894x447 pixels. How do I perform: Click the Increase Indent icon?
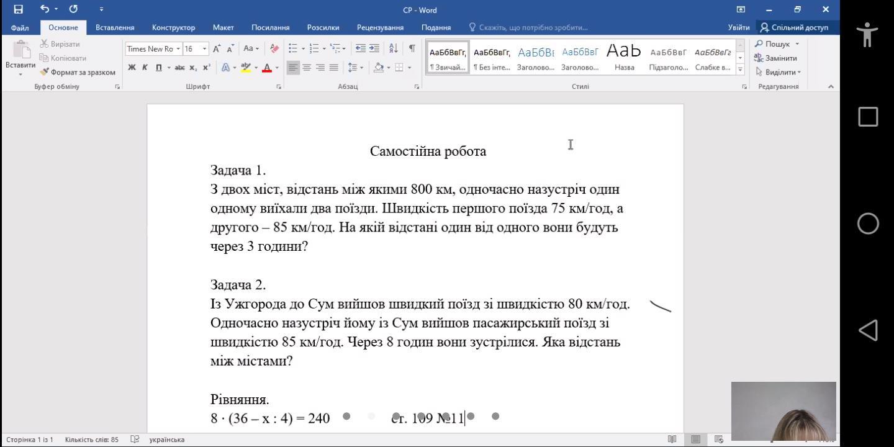pos(374,48)
